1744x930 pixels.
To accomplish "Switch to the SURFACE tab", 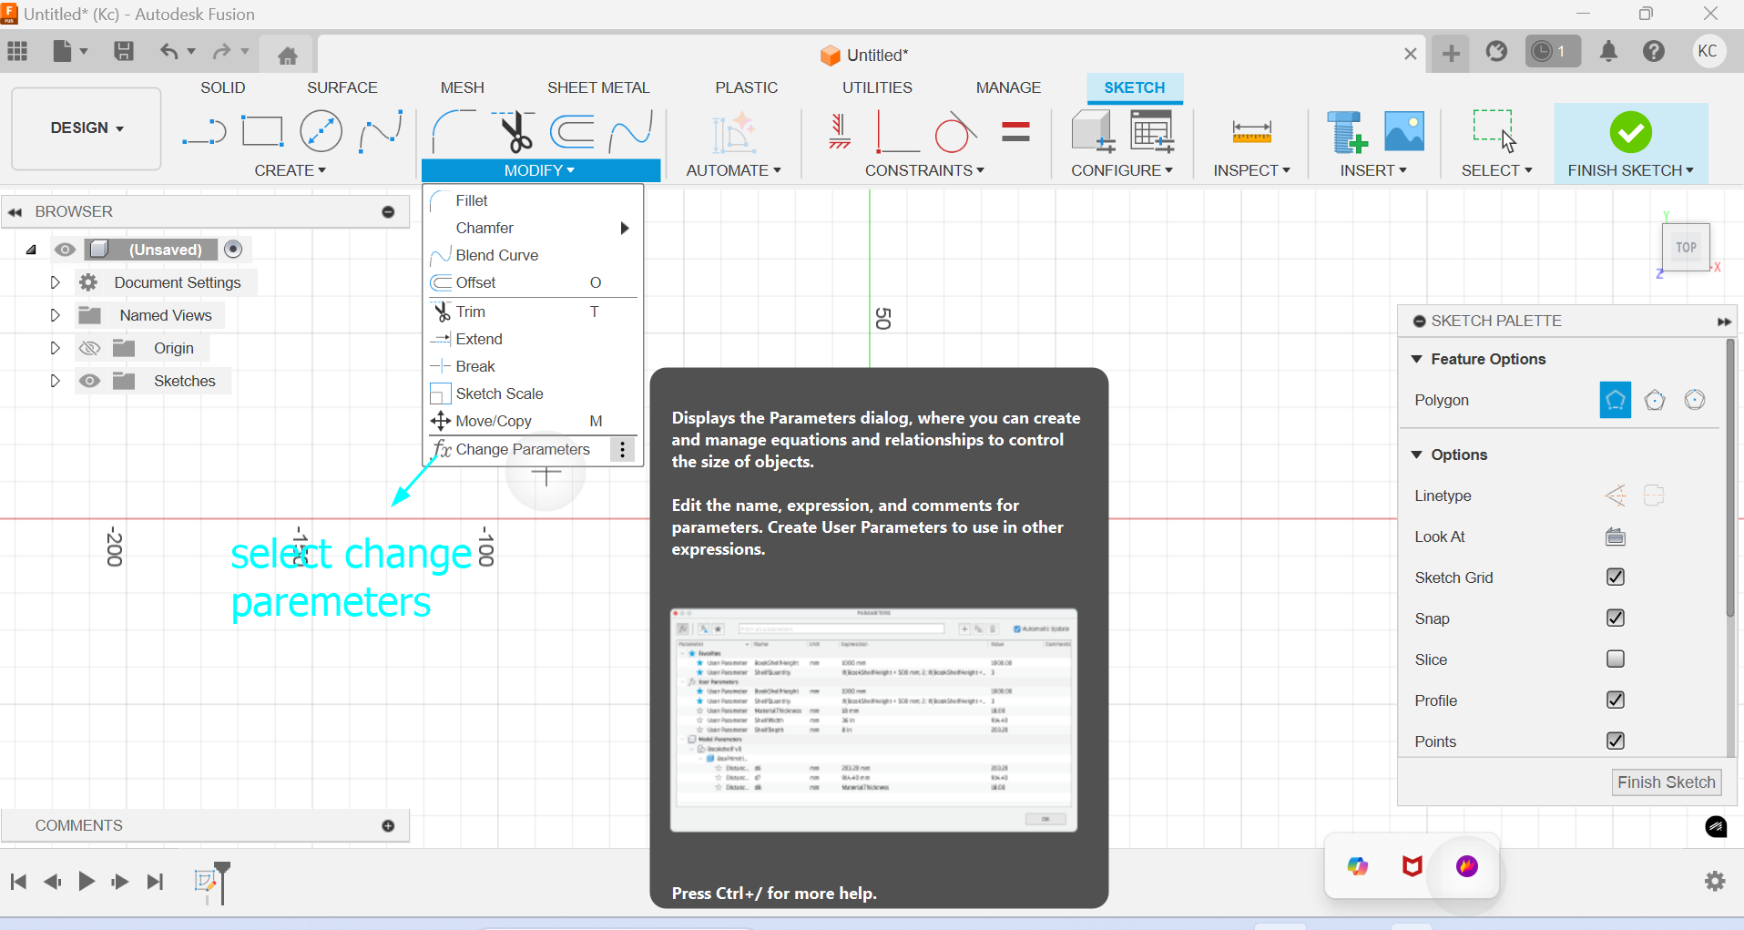I will (x=342, y=87).
